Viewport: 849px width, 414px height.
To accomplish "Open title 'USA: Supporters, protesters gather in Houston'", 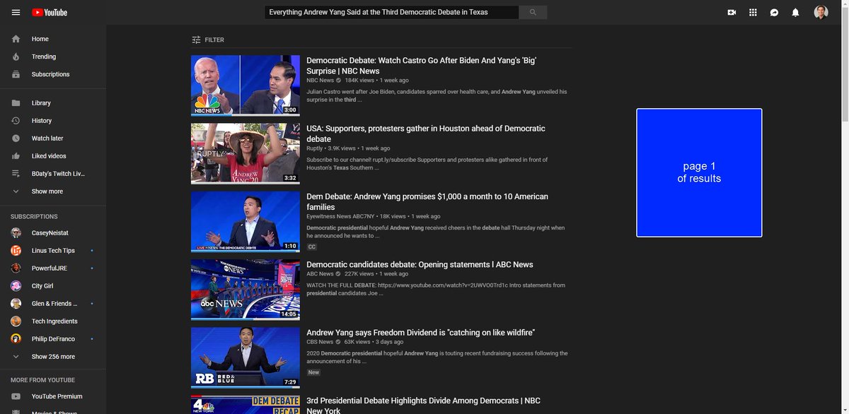I will pyautogui.click(x=426, y=134).
